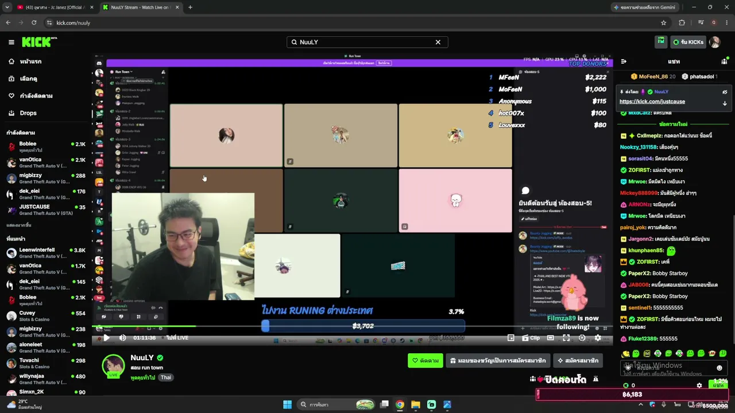This screenshot has height=413, width=735.
Task: Toggle mini player picture-in-picture icon
Action: tap(510, 338)
